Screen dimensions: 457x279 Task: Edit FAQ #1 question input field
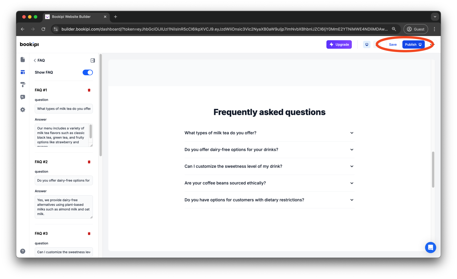click(64, 109)
